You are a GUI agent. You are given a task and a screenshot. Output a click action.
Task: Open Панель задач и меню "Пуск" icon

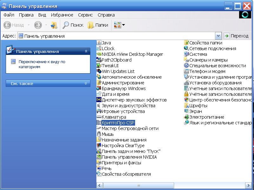(99, 151)
